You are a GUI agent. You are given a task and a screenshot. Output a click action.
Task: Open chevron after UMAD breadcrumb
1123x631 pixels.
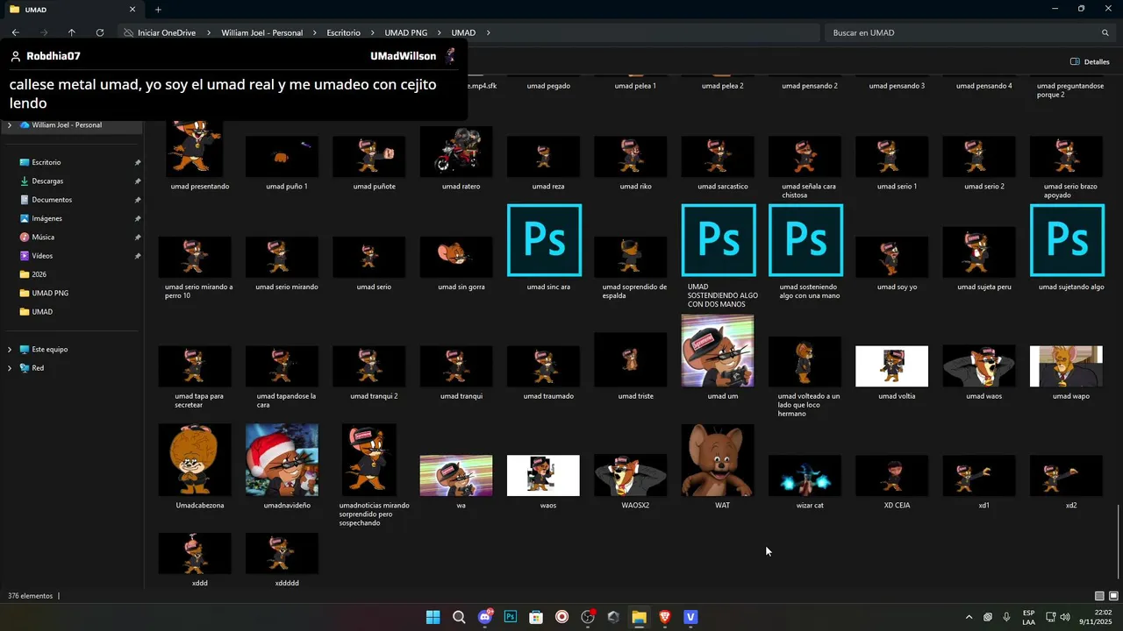pos(488,32)
